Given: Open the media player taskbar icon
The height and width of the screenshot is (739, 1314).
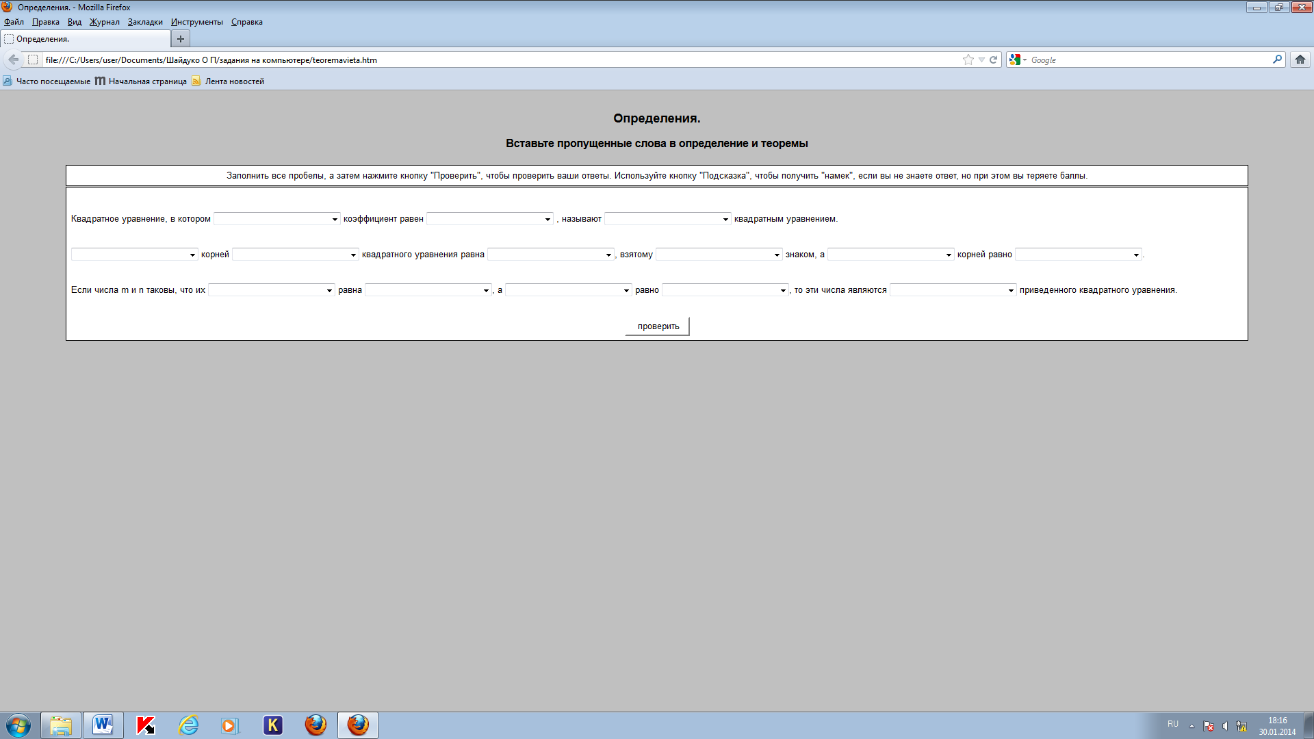Looking at the screenshot, I should [231, 725].
